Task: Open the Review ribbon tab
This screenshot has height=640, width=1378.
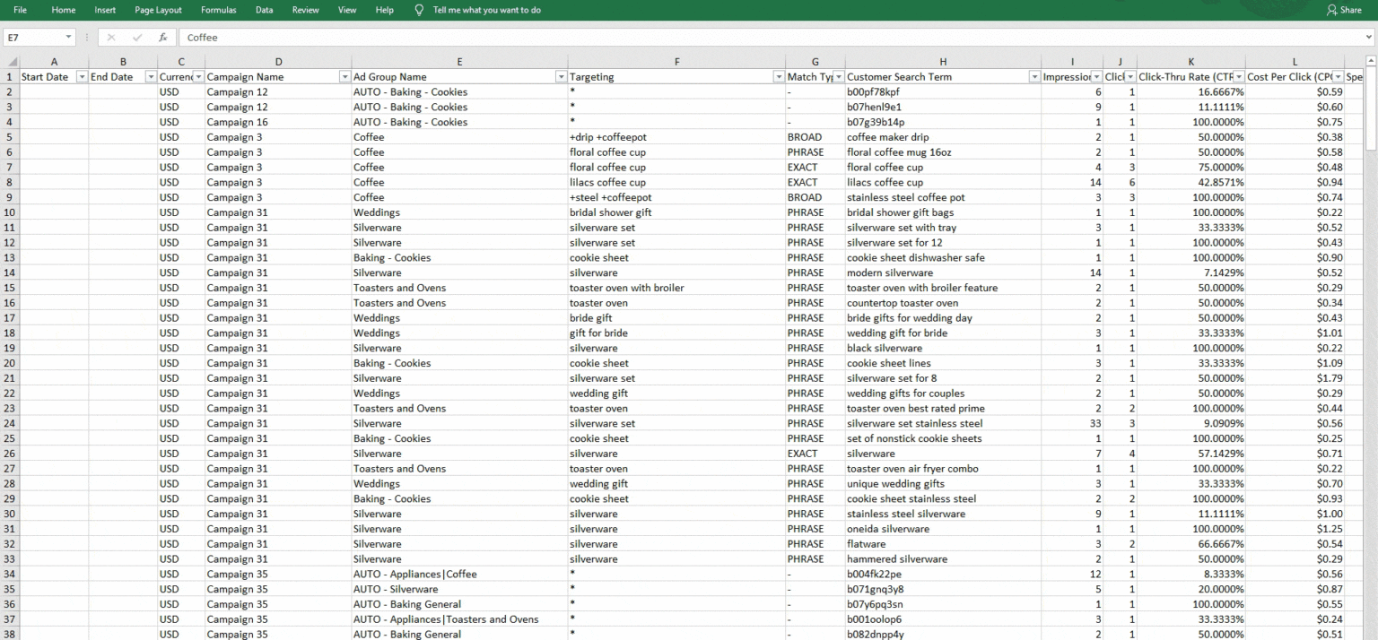Action: click(305, 10)
